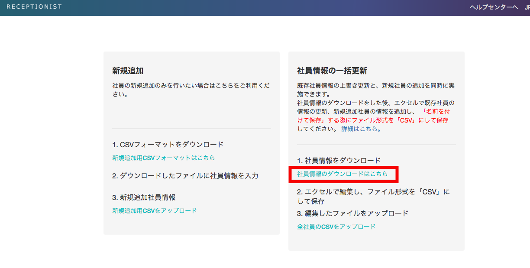Open the ヘルプセンターへ help center link
This screenshot has height=268, width=530.
(494, 7)
